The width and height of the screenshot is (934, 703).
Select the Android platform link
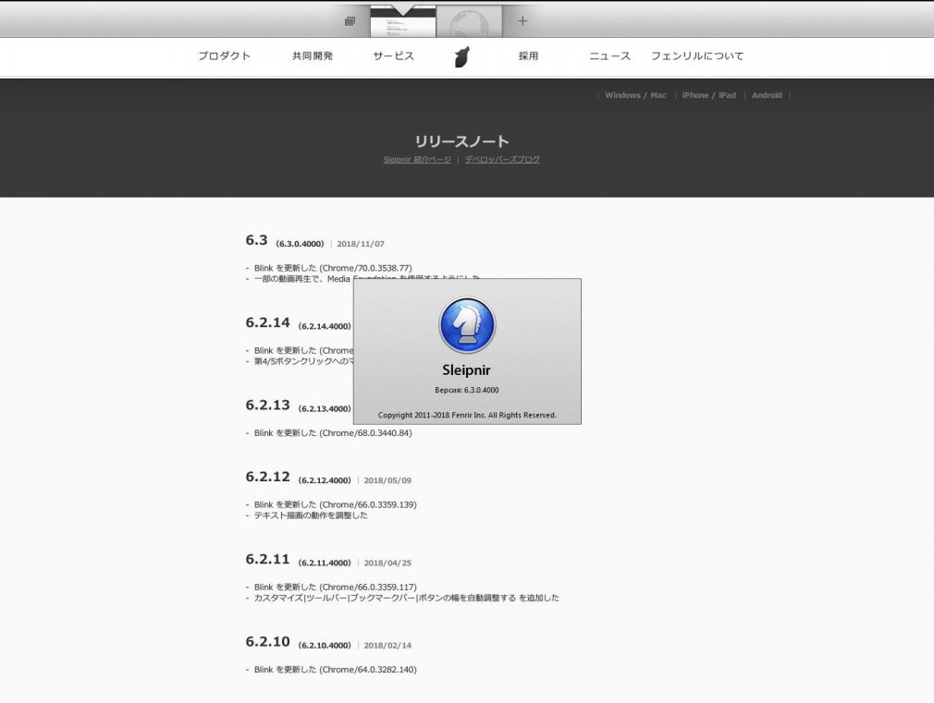point(767,95)
